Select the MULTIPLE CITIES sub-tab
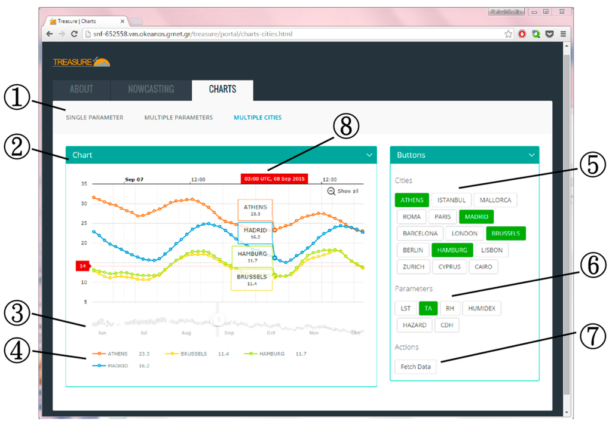Screen dimensions: 612x424 point(258,118)
